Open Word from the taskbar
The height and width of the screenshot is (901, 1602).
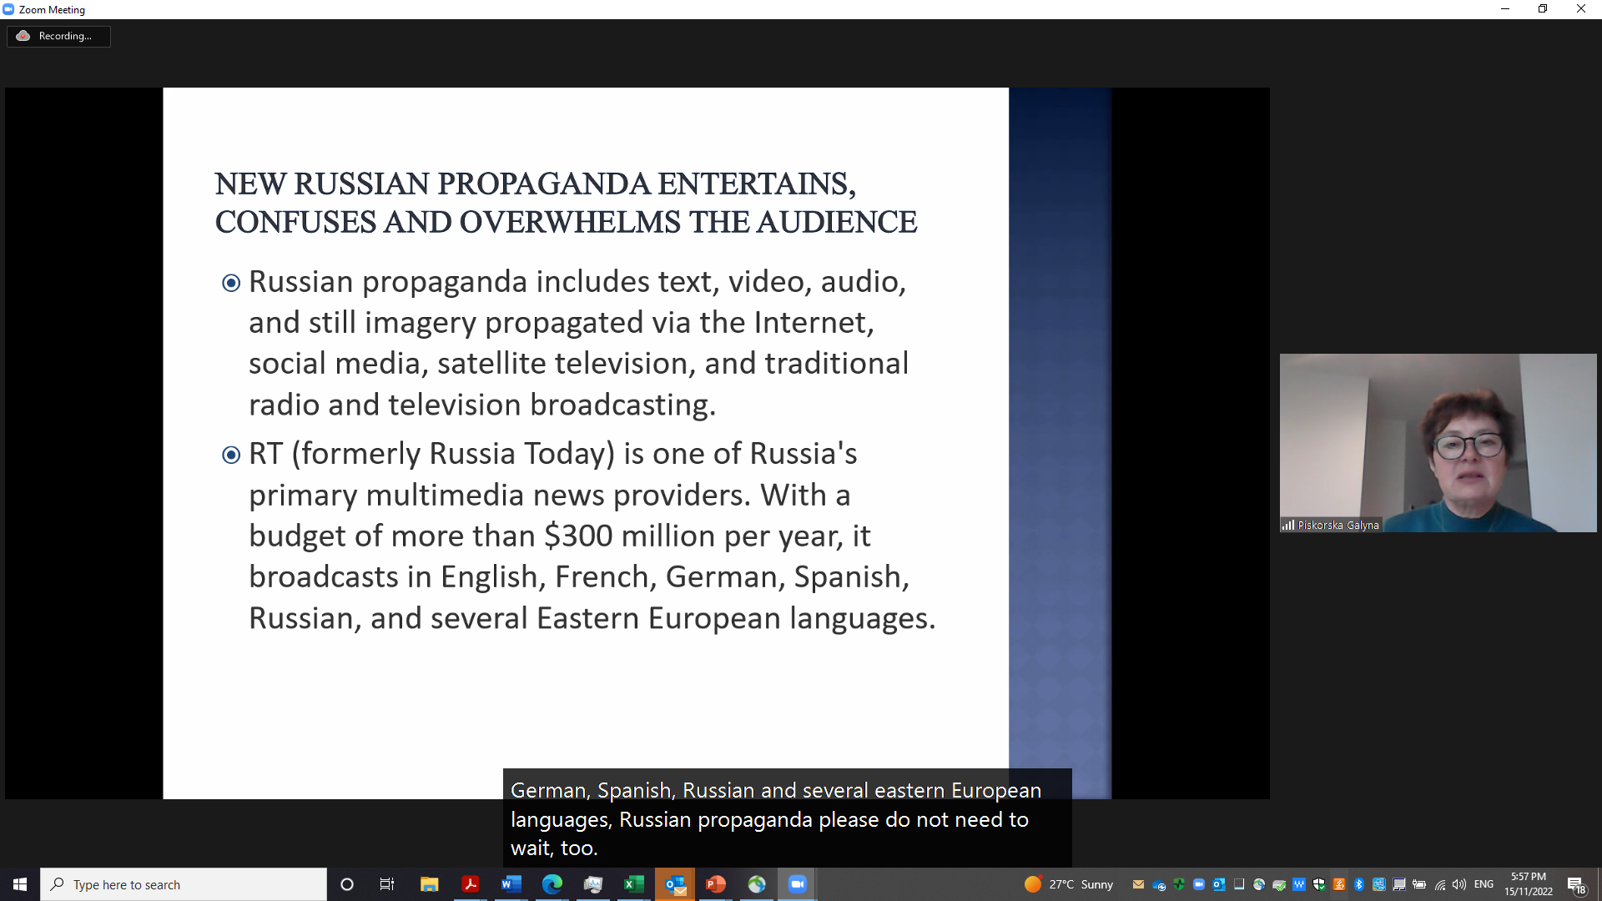(x=511, y=884)
